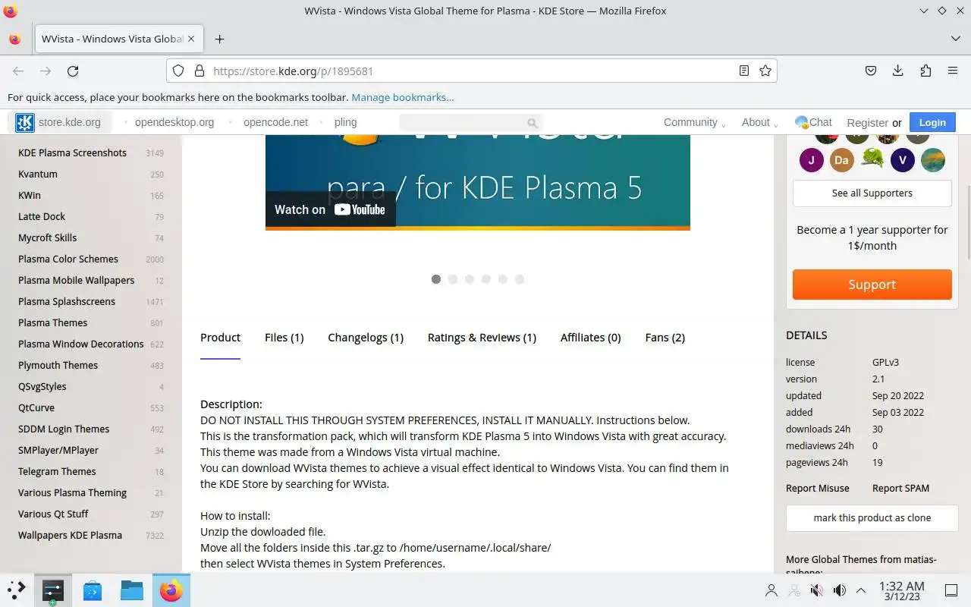Screen dimensions: 971x607
Task: Open Dolphin file manager from taskbar
Action: pyautogui.click(x=132, y=590)
